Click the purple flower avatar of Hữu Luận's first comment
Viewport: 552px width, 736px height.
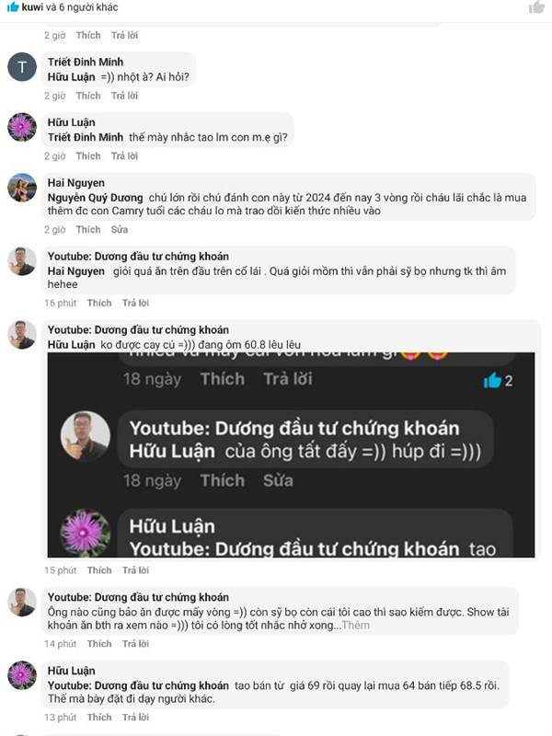point(22,127)
